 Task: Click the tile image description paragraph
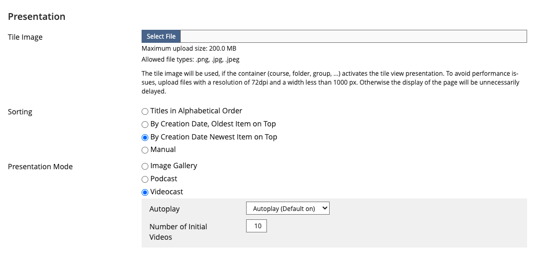coord(330,83)
